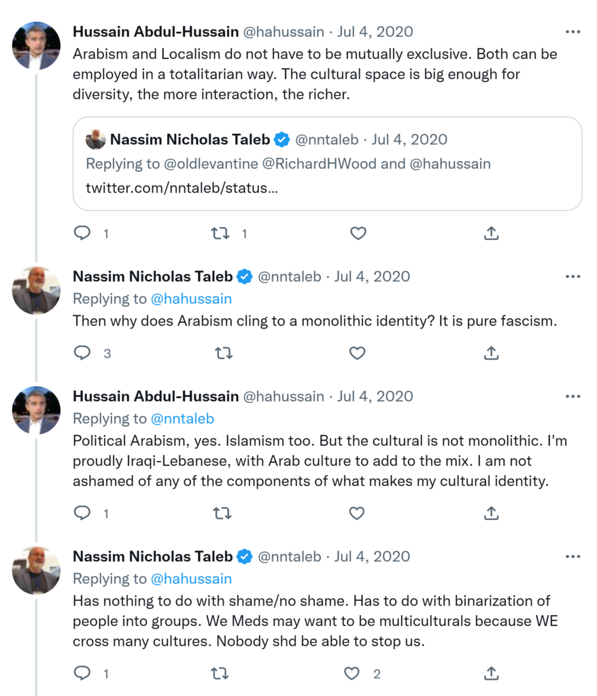
Task: Share the first tweet in the thread
Action: [x=491, y=233]
